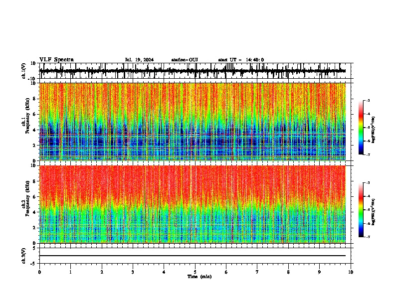Click time axis tick label "5"
Viewport: 395px width, 305px height.
click(195, 272)
